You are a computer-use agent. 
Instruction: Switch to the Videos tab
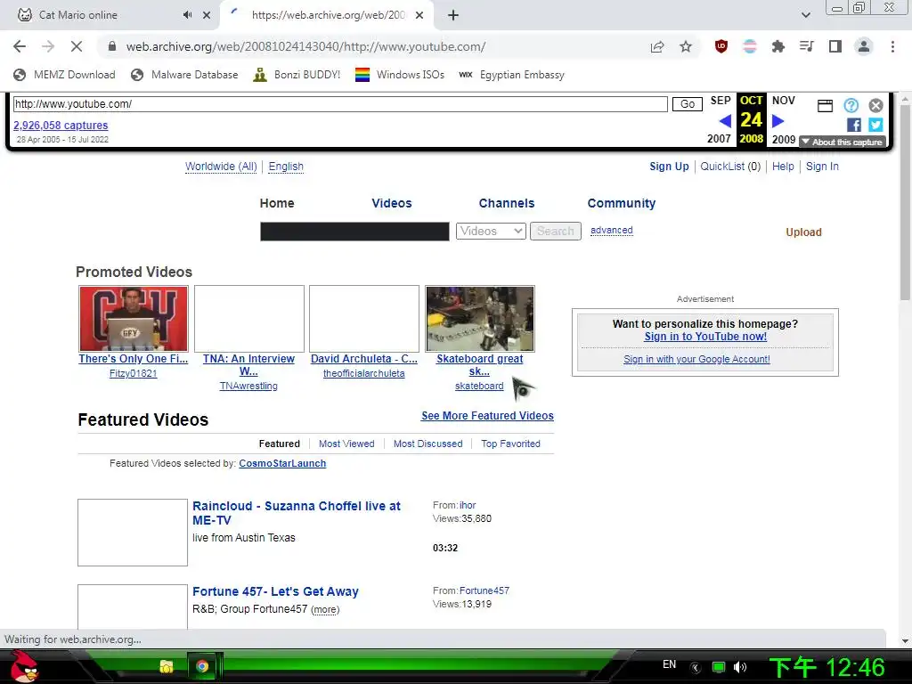click(392, 203)
